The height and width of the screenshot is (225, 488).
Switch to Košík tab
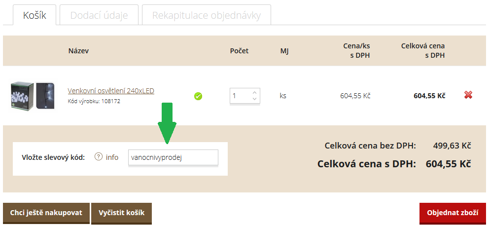tap(35, 15)
